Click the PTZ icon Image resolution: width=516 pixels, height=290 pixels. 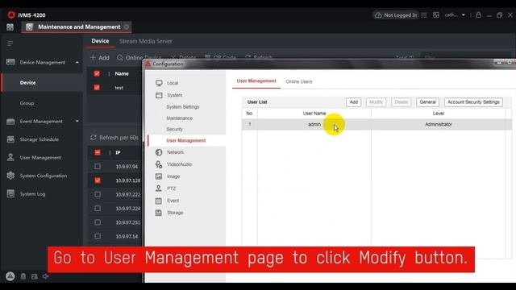tap(159, 188)
